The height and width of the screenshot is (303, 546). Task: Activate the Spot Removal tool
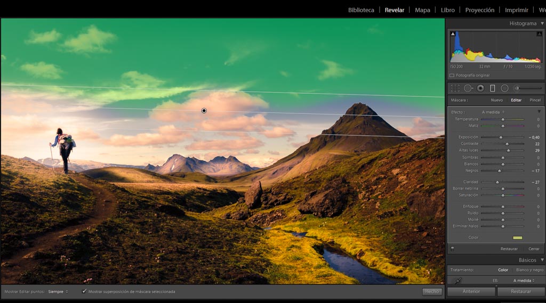(468, 88)
